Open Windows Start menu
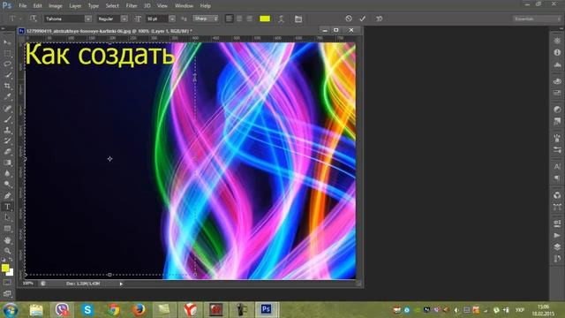 (11, 309)
